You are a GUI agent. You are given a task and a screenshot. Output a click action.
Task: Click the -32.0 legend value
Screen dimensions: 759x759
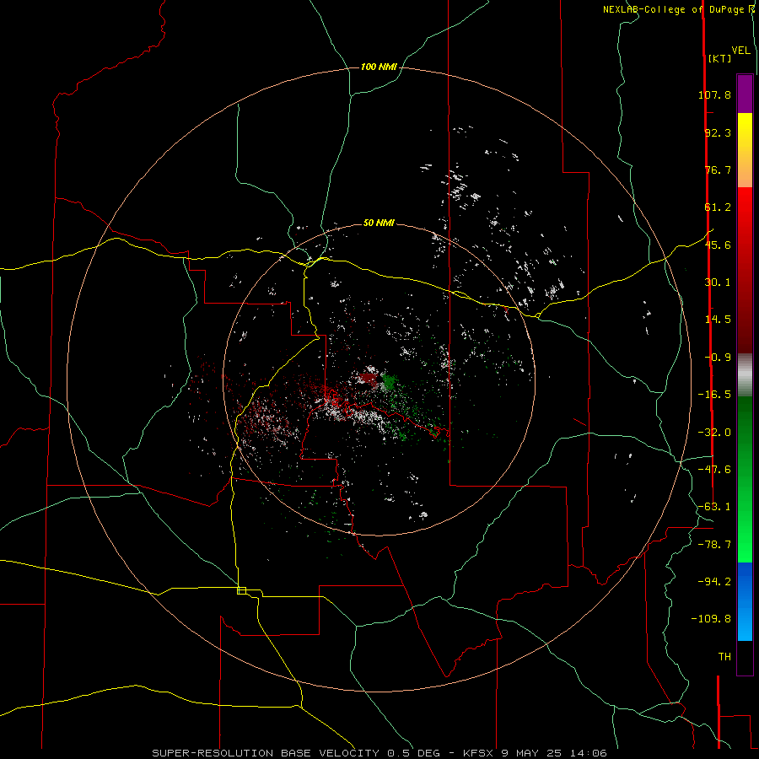tap(714, 433)
